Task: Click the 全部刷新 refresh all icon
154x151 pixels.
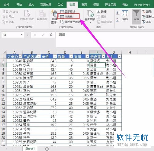Action: [x=90, y=13]
